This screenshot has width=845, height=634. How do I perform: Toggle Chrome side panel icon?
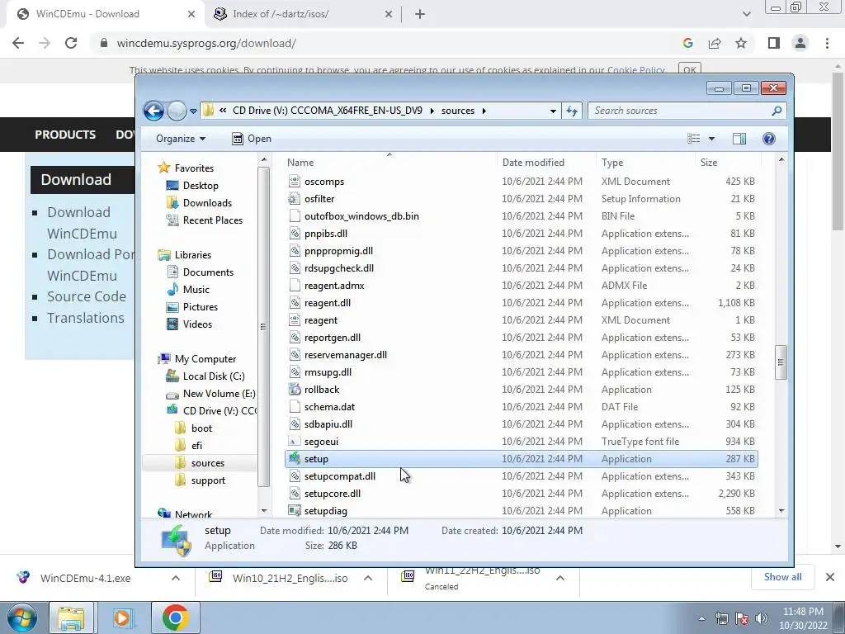[774, 43]
